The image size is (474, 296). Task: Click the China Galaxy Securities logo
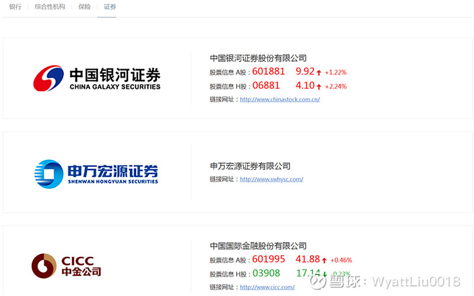(x=97, y=78)
